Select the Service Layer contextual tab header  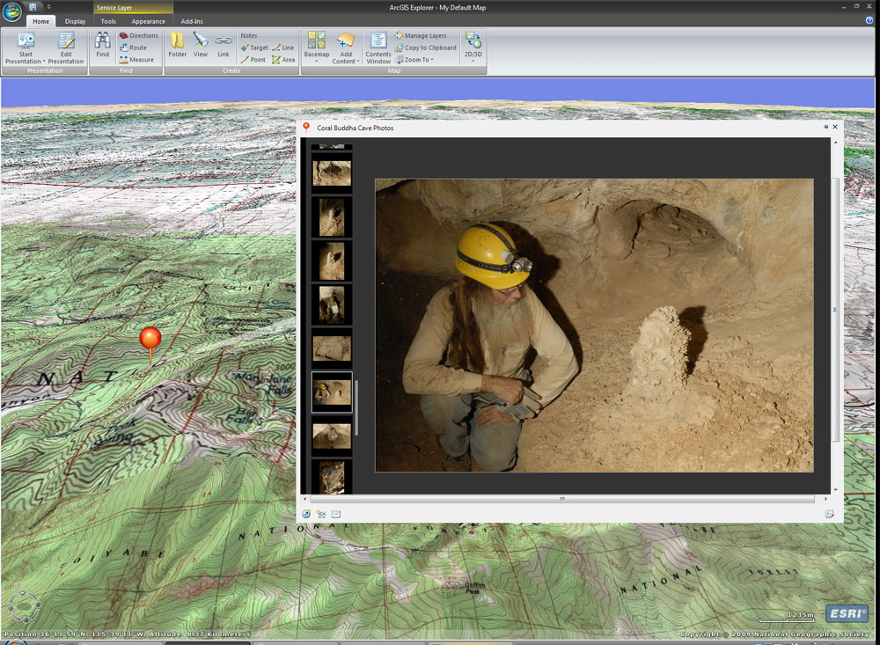point(133,7)
